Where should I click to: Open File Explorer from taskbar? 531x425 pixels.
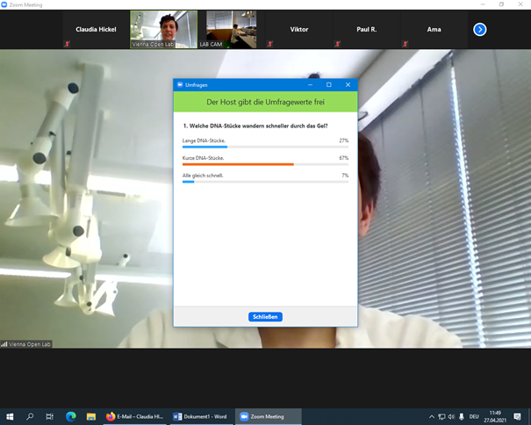point(90,416)
